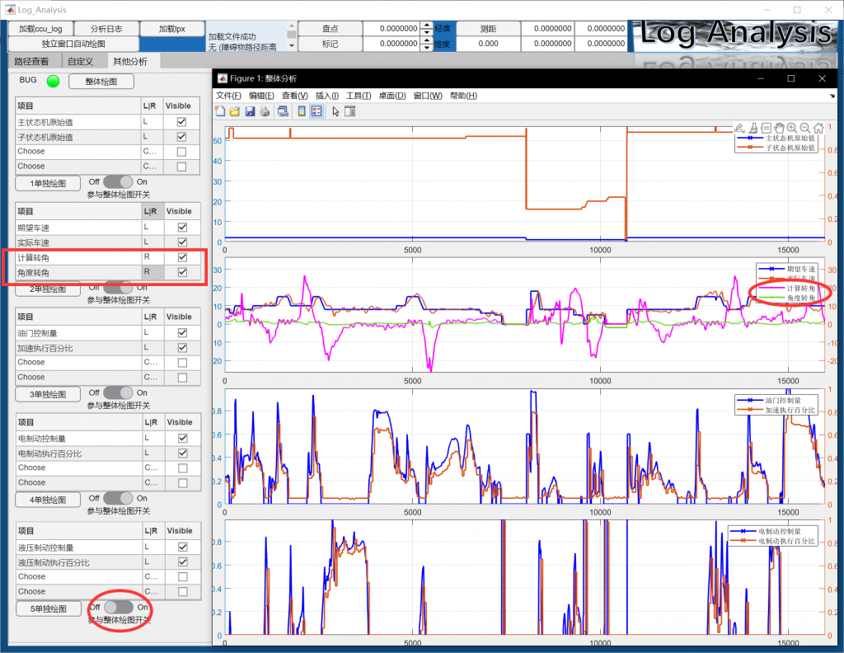Open the L|R dropdown for 角度转角
The width and height of the screenshot is (844, 653).
click(152, 272)
